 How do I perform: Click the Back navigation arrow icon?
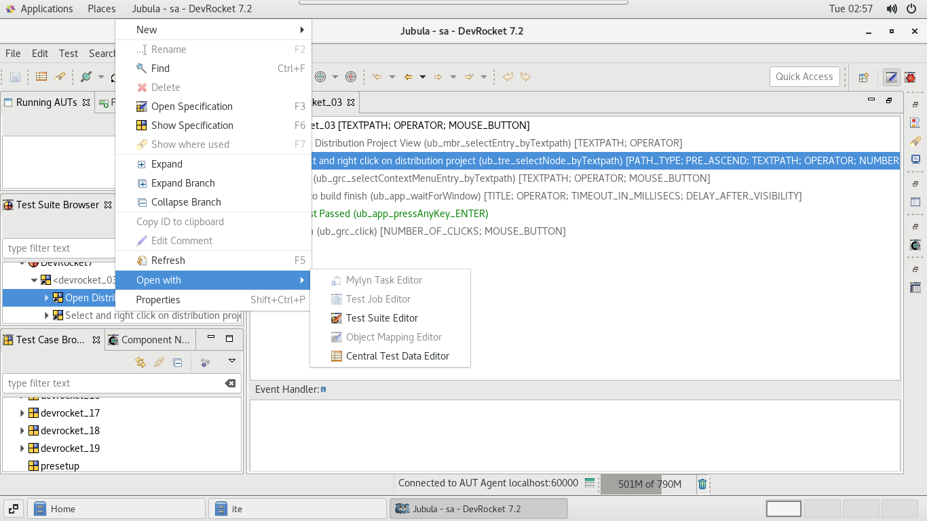coord(408,77)
